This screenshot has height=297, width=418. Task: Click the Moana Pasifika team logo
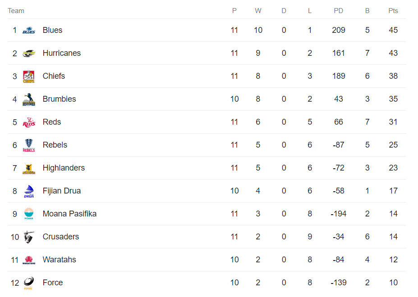29,214
